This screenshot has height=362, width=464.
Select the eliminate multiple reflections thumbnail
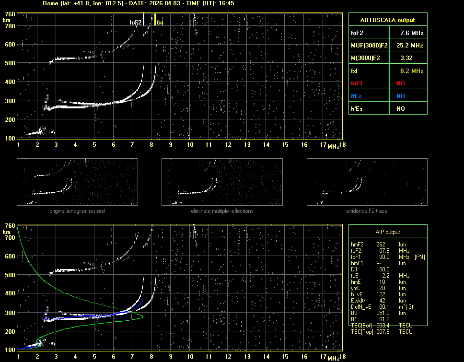click(222, 182)
